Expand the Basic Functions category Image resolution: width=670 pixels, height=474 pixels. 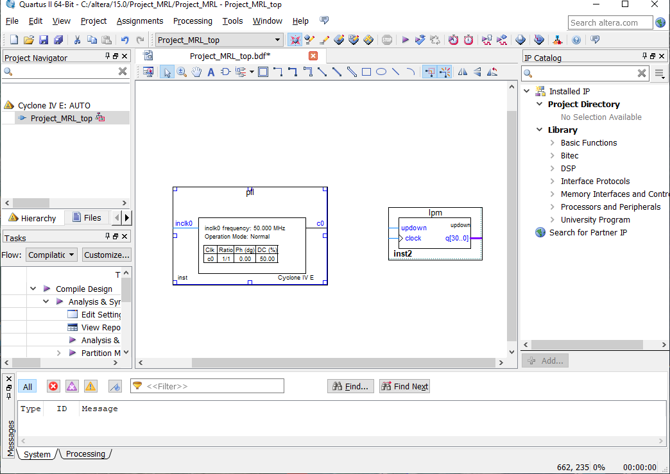click(553, 142)
